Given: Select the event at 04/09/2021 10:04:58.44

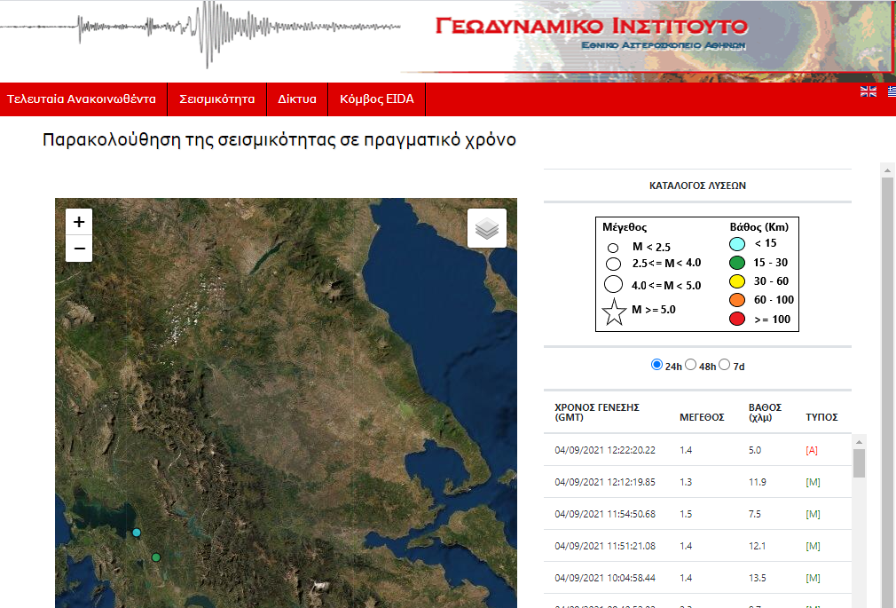Looking at the screenshot, I should 697,578.
